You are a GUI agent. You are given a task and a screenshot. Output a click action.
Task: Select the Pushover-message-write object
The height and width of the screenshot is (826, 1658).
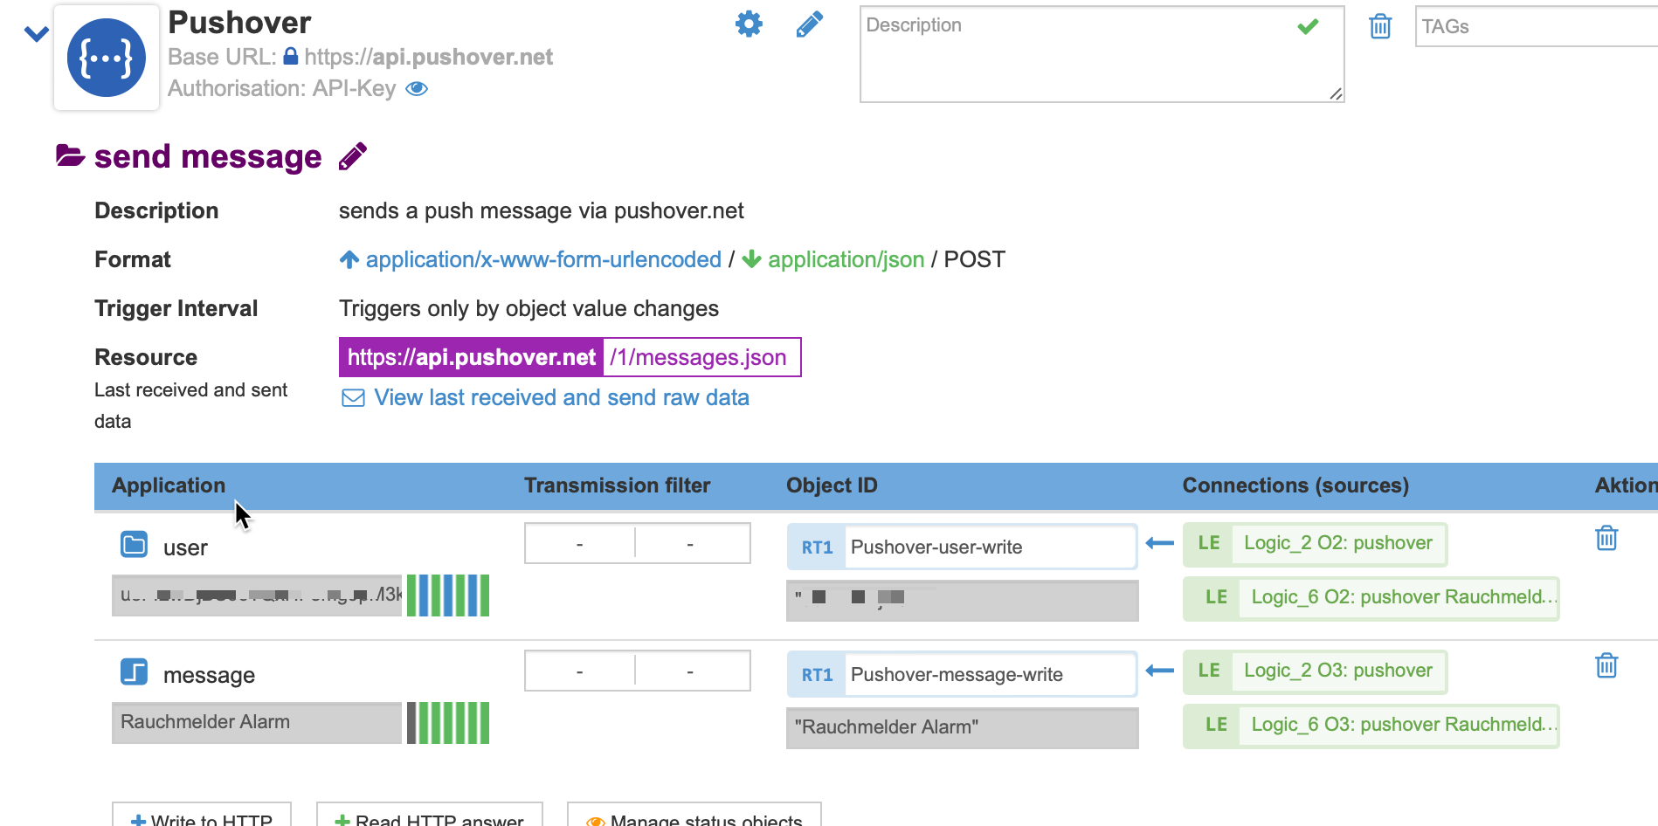(x=990, y=674)
